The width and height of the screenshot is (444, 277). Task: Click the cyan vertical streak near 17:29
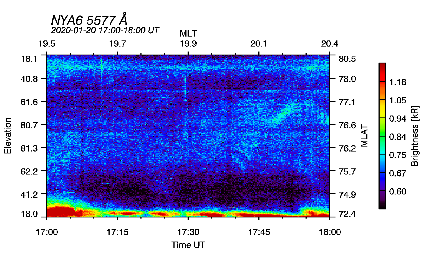tap(185, 88)
